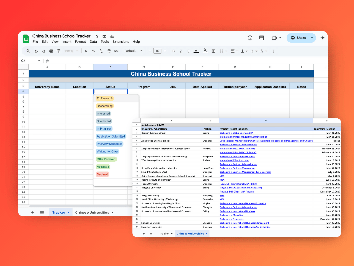The image size is (354, 266).
Task: Toggle bold formatting
Action: pyautogui.click(x=173, y=51)
